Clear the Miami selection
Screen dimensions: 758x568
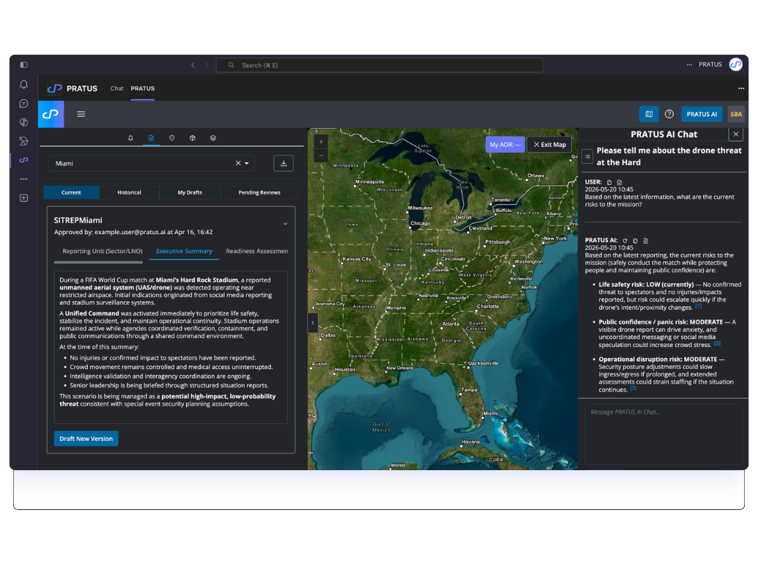[x=238, y=163]
